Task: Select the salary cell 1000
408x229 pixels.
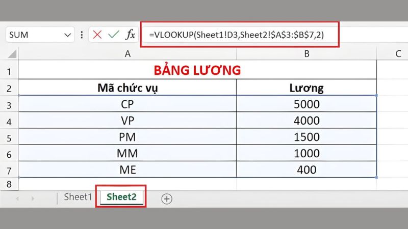Action: tap(307, 153)
